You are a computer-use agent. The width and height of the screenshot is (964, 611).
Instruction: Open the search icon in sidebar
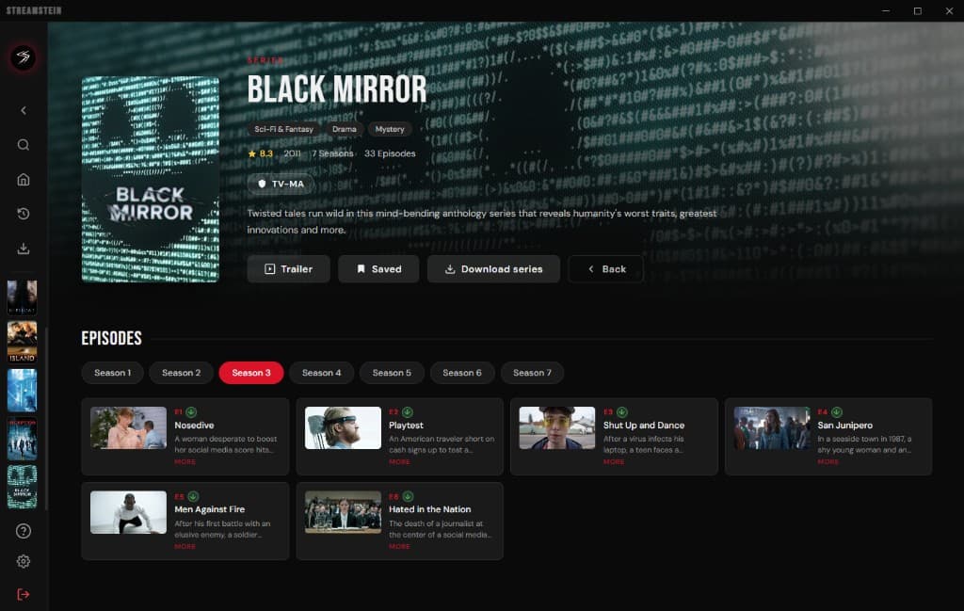click(24, 145)
